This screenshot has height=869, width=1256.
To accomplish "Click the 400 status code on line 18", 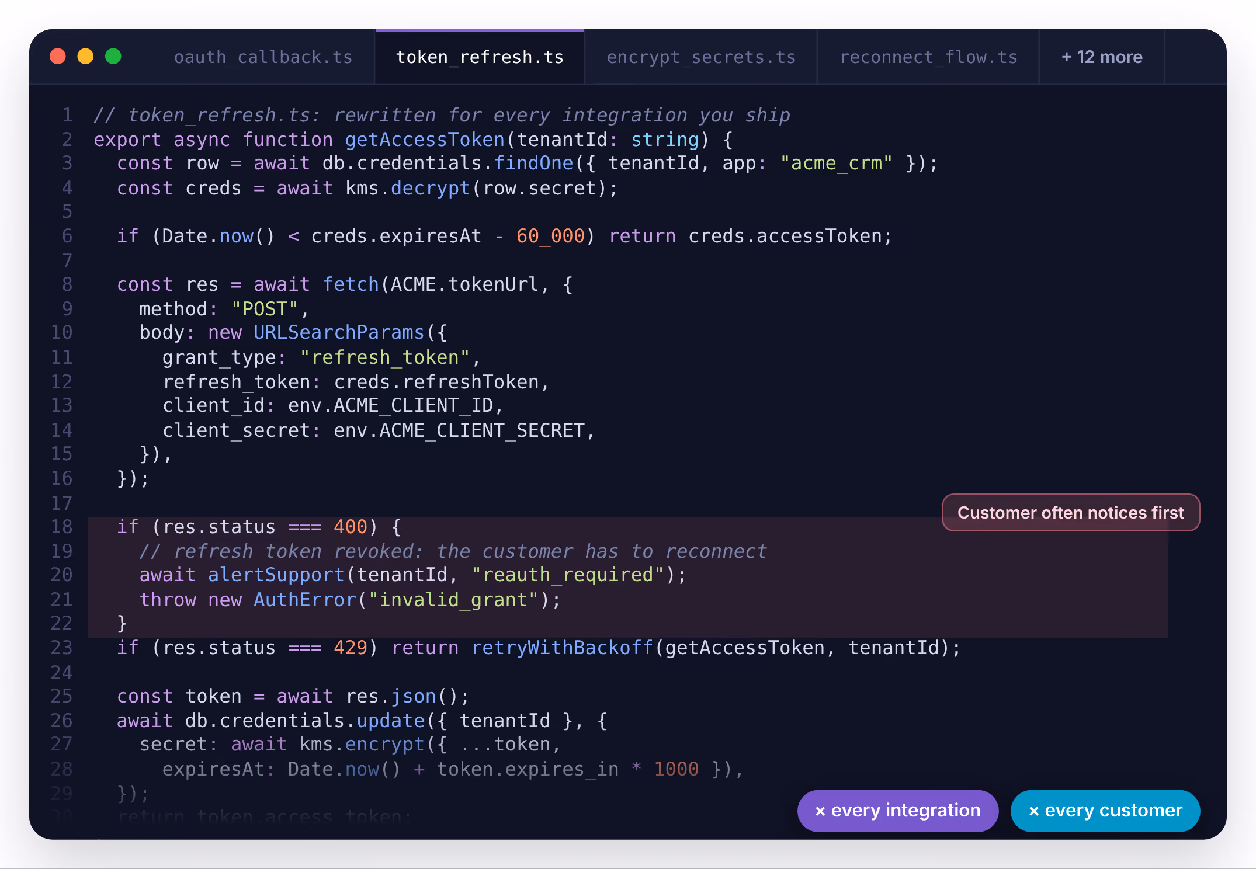I will click(351, 527).
